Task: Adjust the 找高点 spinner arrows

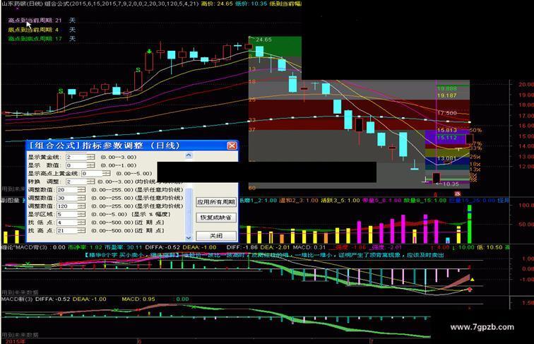Action: click(81, 230)
